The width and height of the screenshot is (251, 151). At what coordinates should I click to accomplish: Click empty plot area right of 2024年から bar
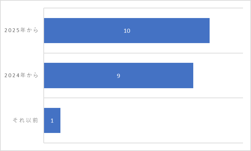(x=218, y=75)
